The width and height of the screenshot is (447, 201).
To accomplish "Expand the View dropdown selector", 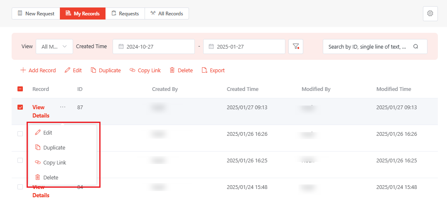I will click(54, 47).
